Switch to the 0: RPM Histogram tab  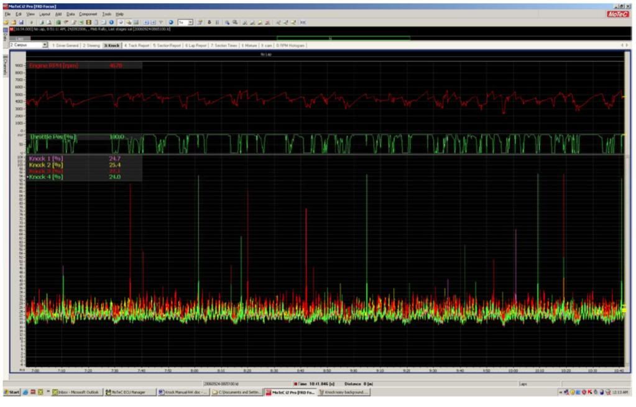290,45
